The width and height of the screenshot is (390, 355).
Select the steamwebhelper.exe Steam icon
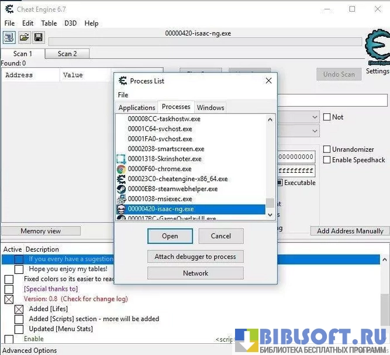[x=121, y=189]
